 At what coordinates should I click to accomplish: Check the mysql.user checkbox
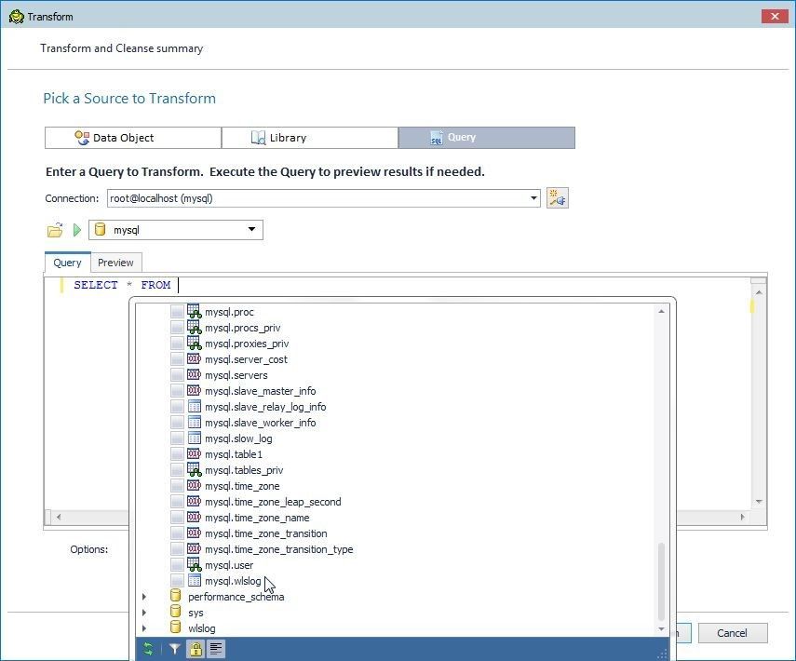pyautogui.click(x=177, y=565)
